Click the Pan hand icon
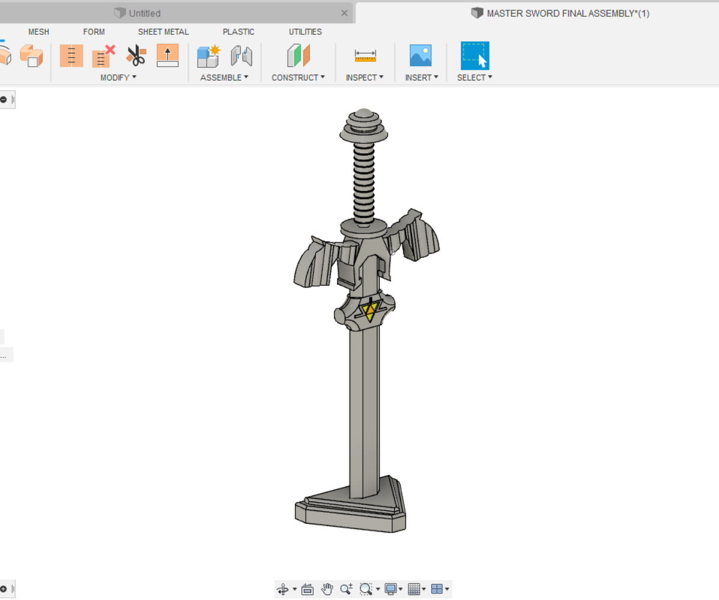The width and height of the screenshot is (719, 600). tap(327, 589)
